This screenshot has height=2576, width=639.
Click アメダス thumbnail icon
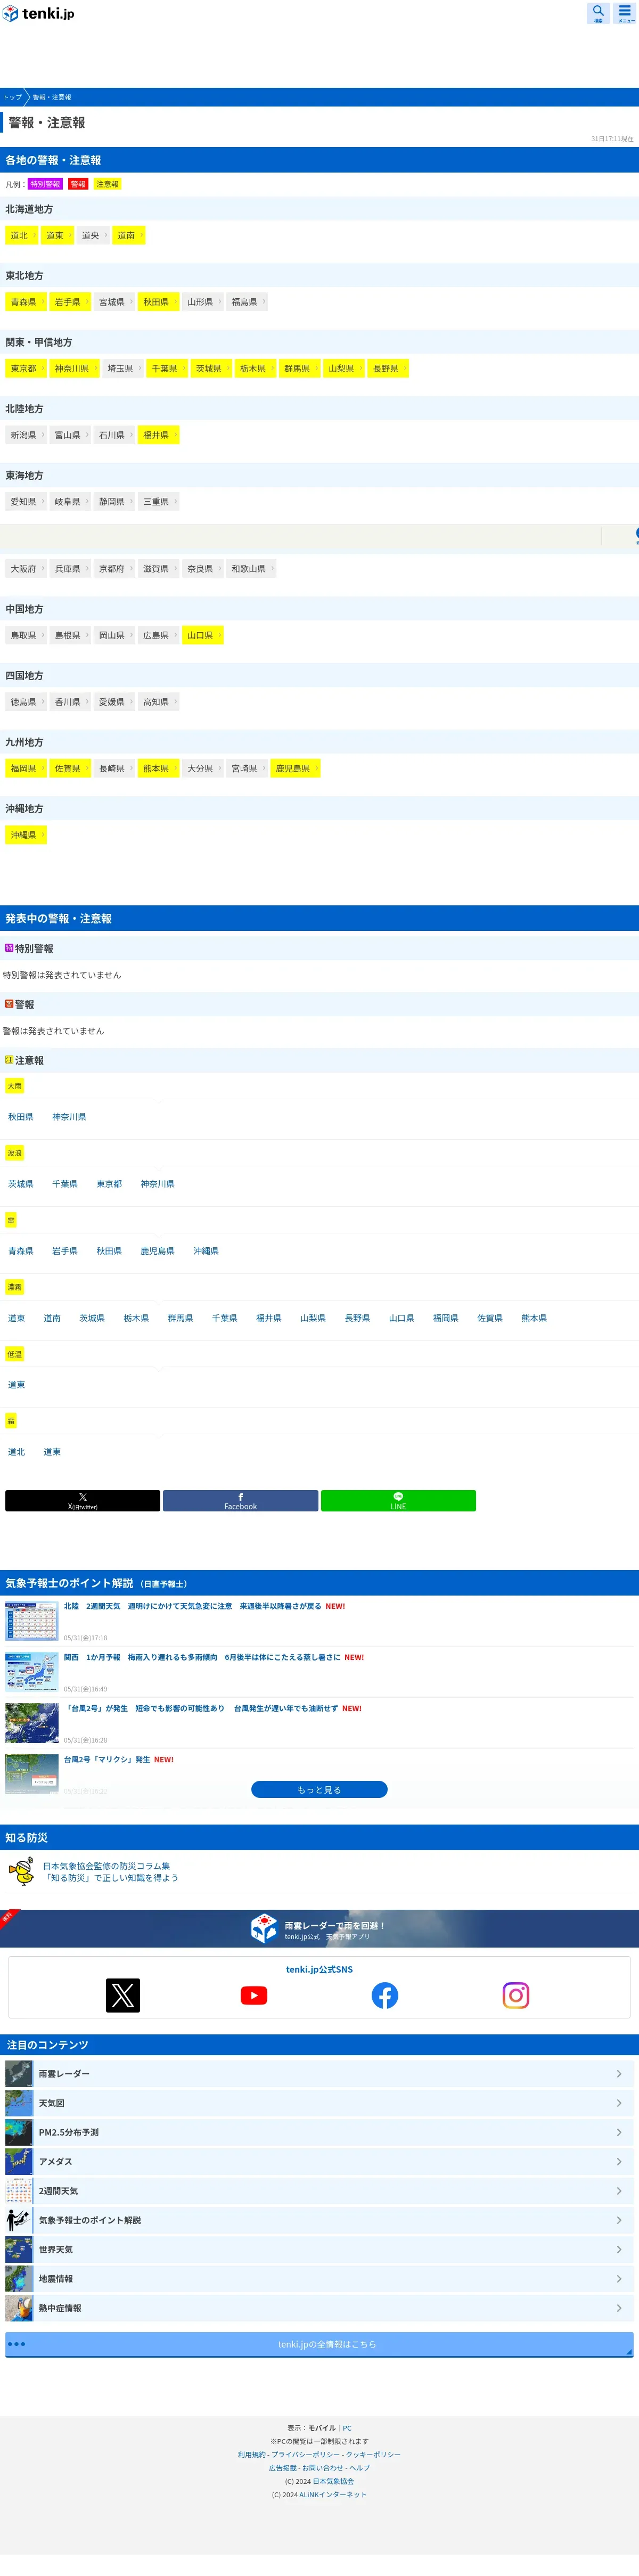[19, 2161]
